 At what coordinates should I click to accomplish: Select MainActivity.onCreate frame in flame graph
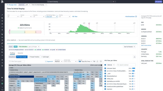coord(21,77)
